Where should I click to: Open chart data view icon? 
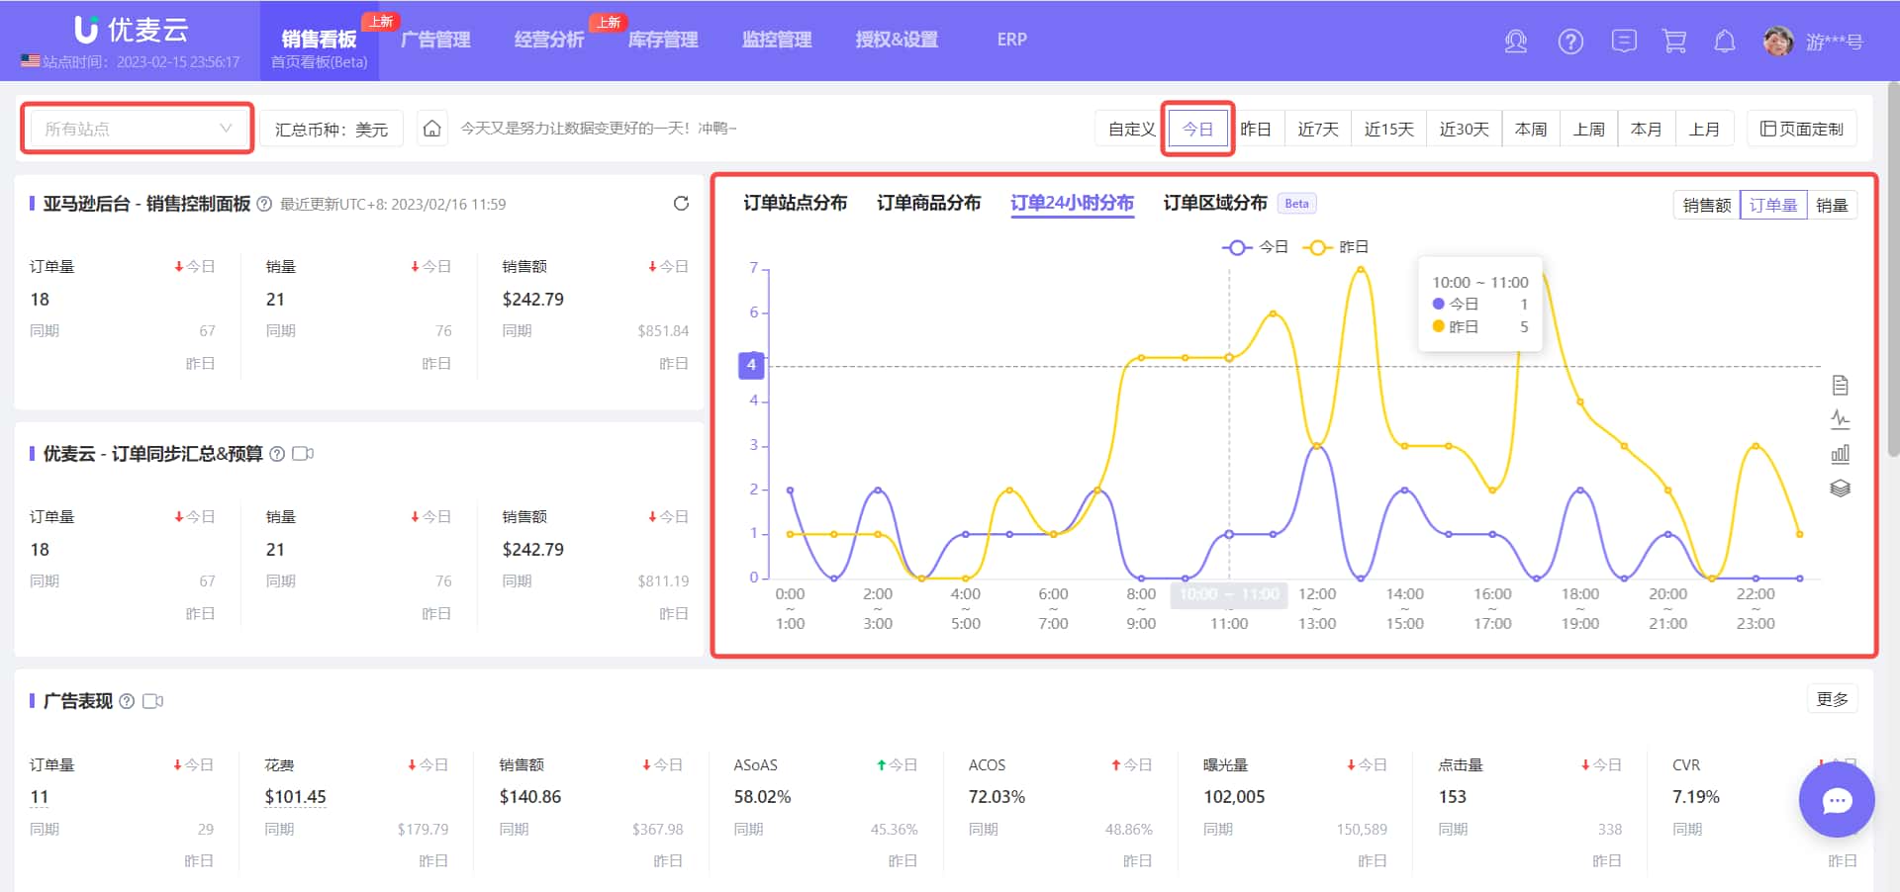(1840, 385)
